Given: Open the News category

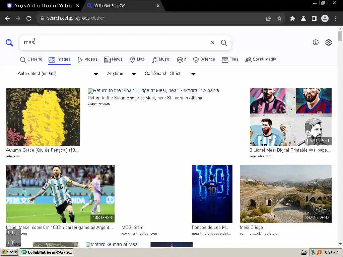Looking at the screenshot, I should point(113,60).
